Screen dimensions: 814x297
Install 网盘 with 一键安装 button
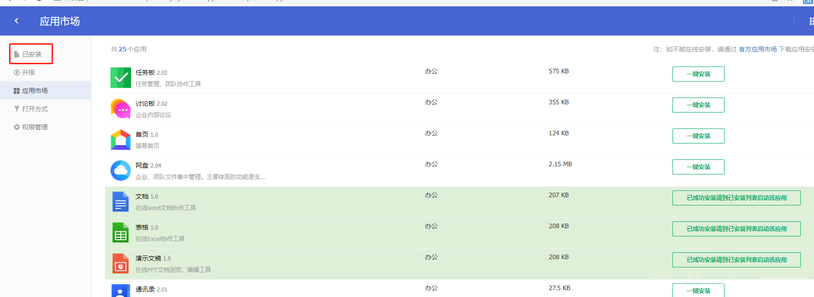point(698,167)
